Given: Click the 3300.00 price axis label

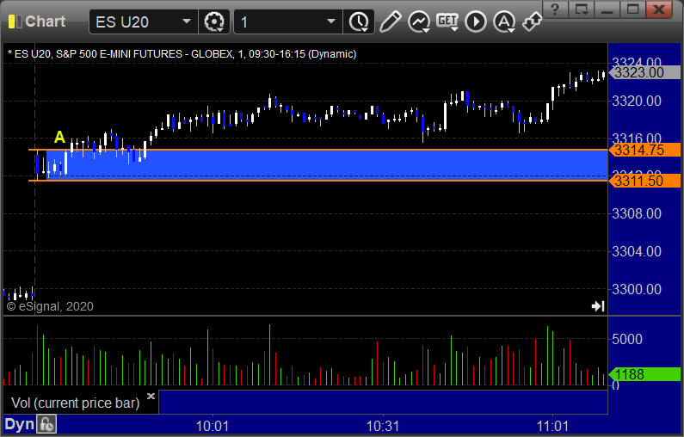Looking at the screenshot, I should pyautogui.click(x=637, y=289).
